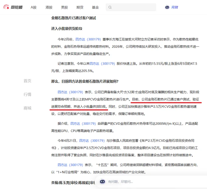Open the A股 menu item
This screenshot has height=189, width=207.
pyautogui.click(x=33, y=7)
